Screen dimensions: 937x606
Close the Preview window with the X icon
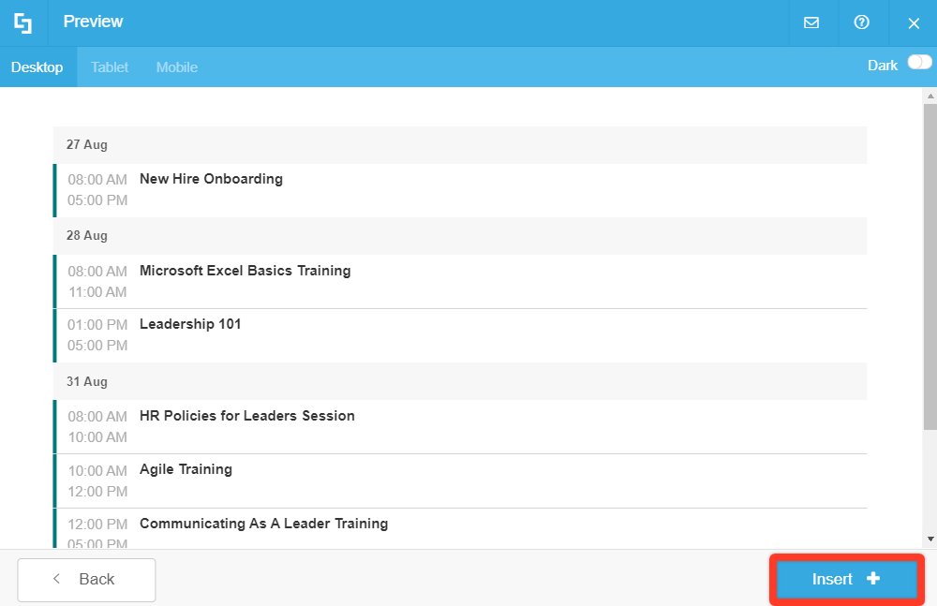pos(914,22)
